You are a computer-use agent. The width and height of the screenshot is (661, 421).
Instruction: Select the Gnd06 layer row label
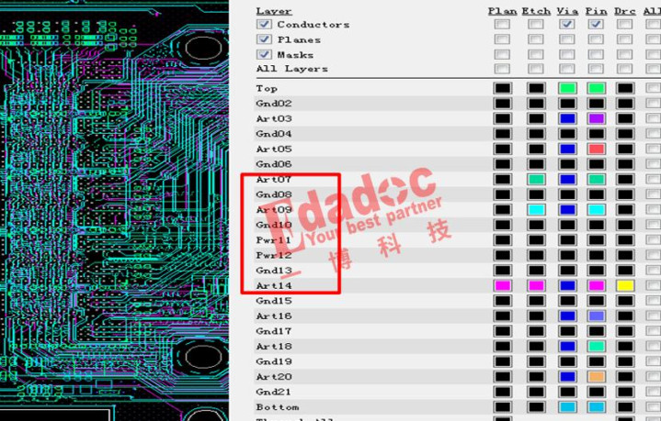(274, 164)
